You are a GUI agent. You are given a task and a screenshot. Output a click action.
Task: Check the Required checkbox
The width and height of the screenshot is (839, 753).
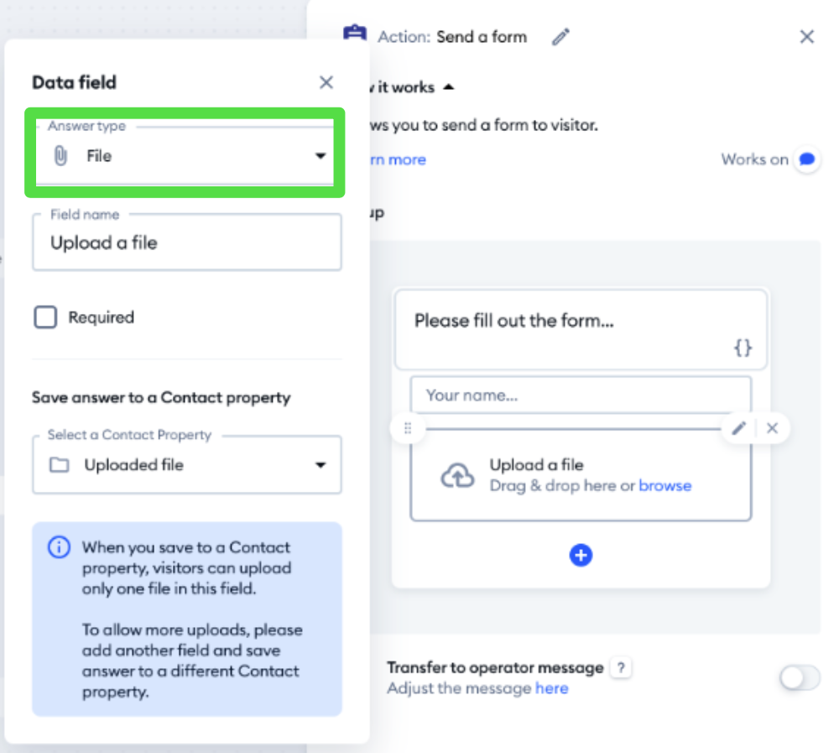pos(45,317)
